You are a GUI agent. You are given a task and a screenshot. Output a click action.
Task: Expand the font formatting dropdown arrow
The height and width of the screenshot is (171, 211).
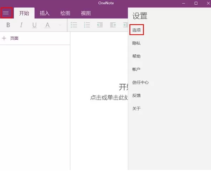(60, 25)
